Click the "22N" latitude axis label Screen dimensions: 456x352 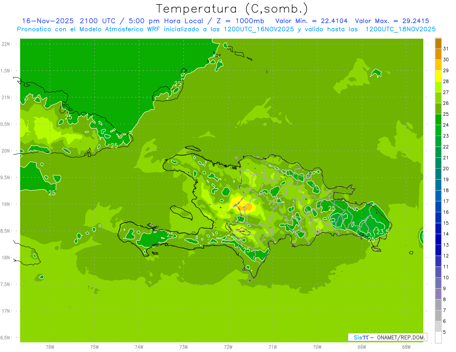tap(6, 44)
